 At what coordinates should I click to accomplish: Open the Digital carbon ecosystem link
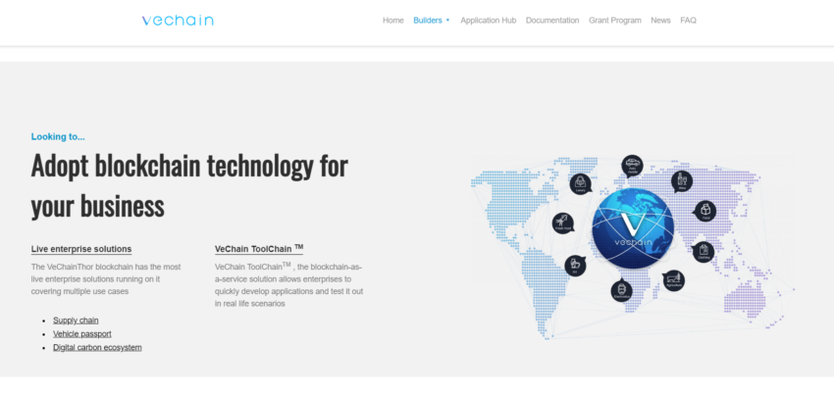click(x=97, y=347)
